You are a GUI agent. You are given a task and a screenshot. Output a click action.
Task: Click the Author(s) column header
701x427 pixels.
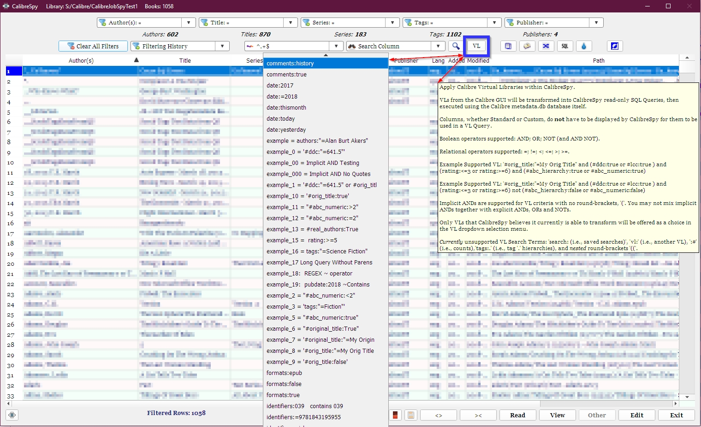coord(81,60)
